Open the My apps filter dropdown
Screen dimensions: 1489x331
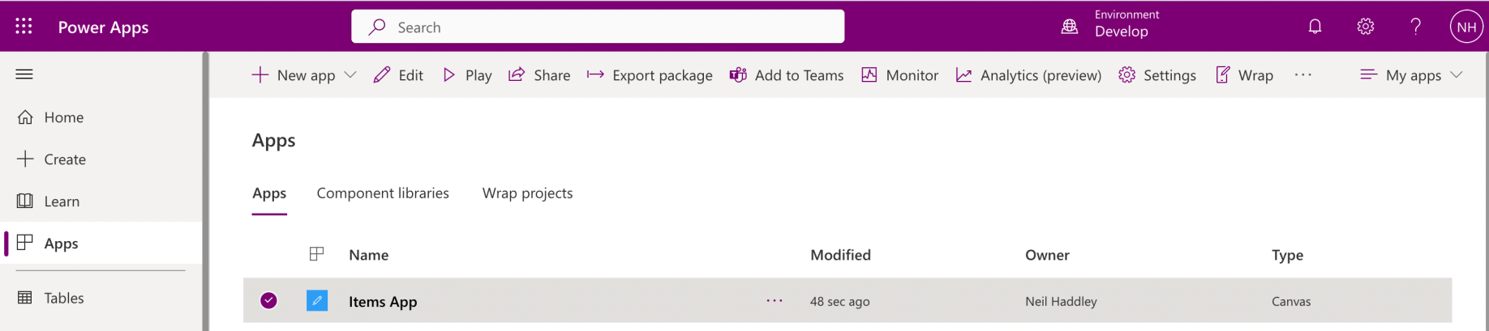[x=1412, y=75]
